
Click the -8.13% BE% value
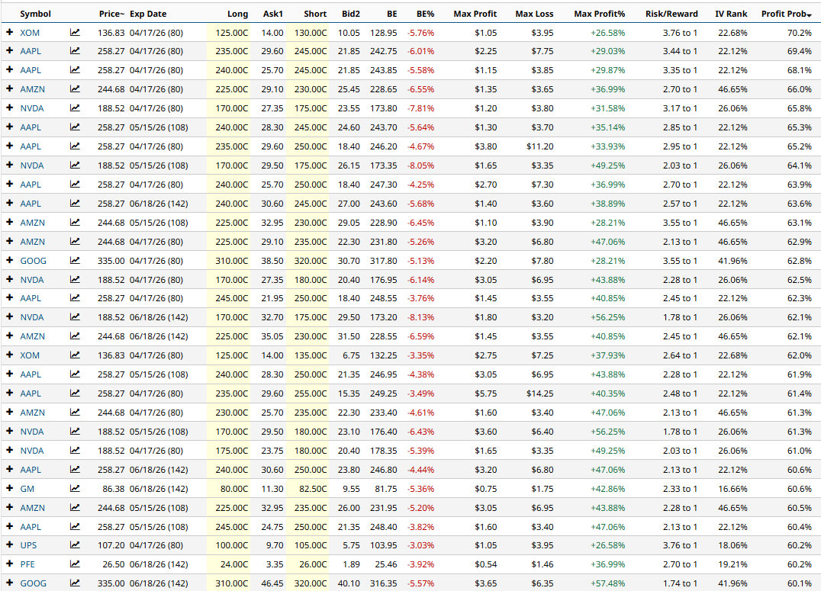pyautogui.click(x=421, y=317)
